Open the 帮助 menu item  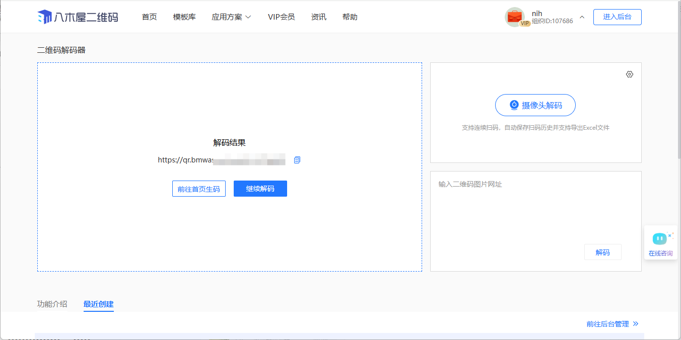[x=350, y=17]
